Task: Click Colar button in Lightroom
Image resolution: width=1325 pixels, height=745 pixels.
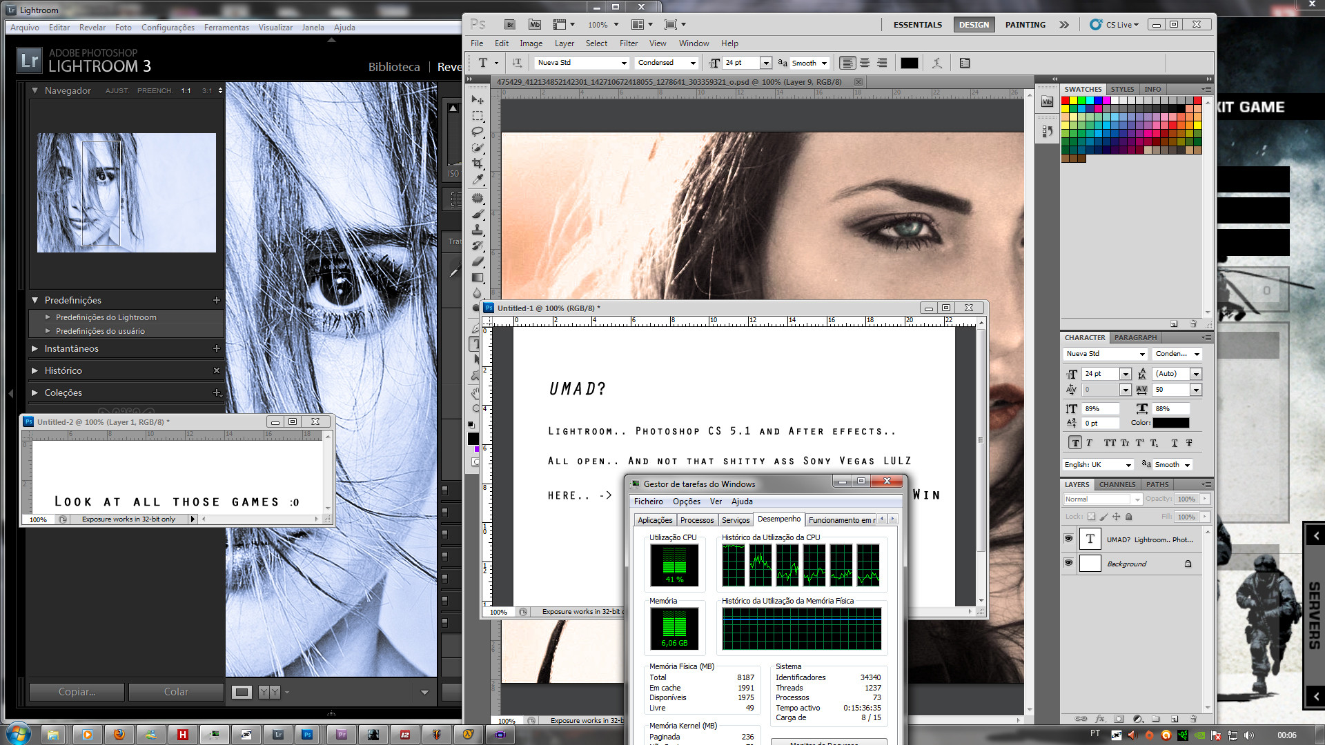Action: [x=176, y=692]
